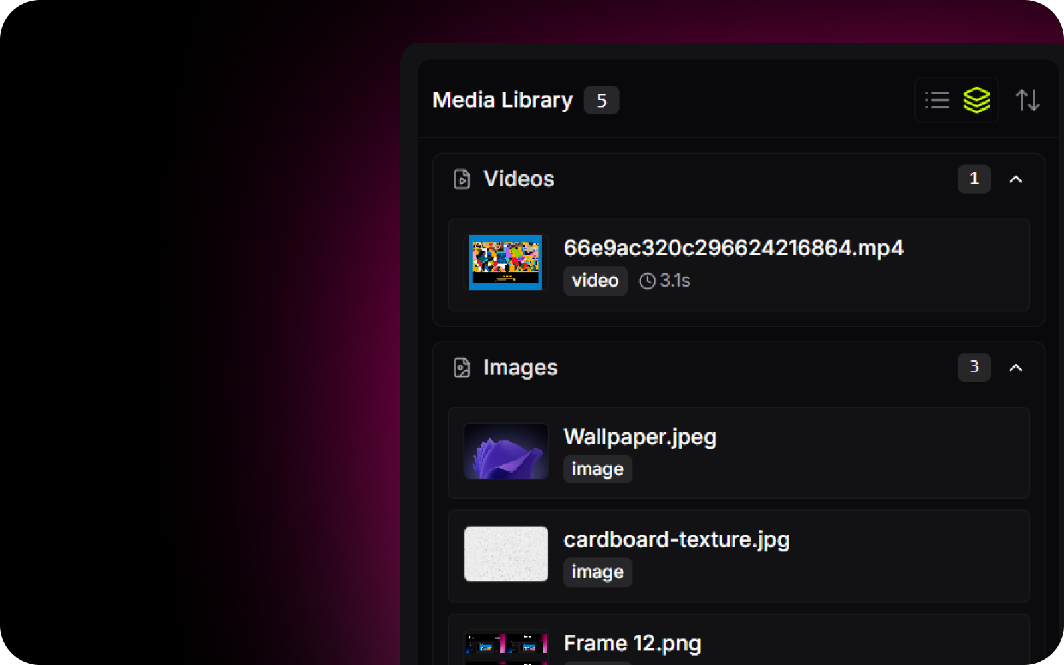Click the sort order arrows icon

pyautogui.click(x=1027, y=100)
